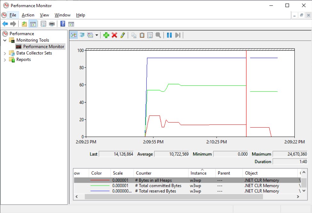Click the Paste Counter List icon

(142, 35)
